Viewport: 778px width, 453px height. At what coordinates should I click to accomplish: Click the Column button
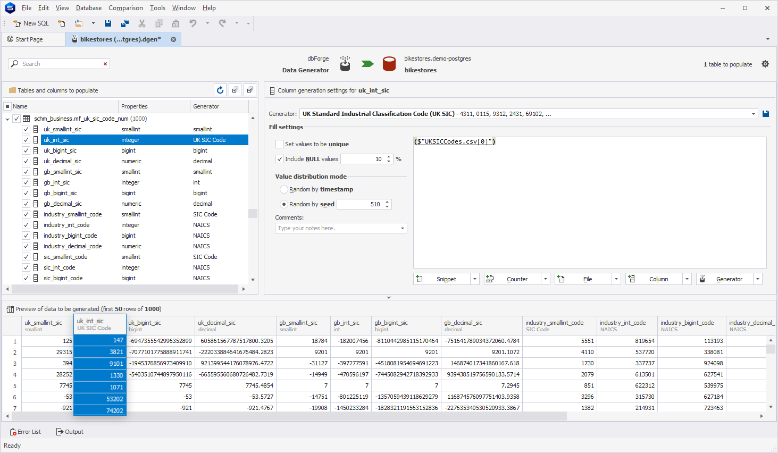click(654, 279)
